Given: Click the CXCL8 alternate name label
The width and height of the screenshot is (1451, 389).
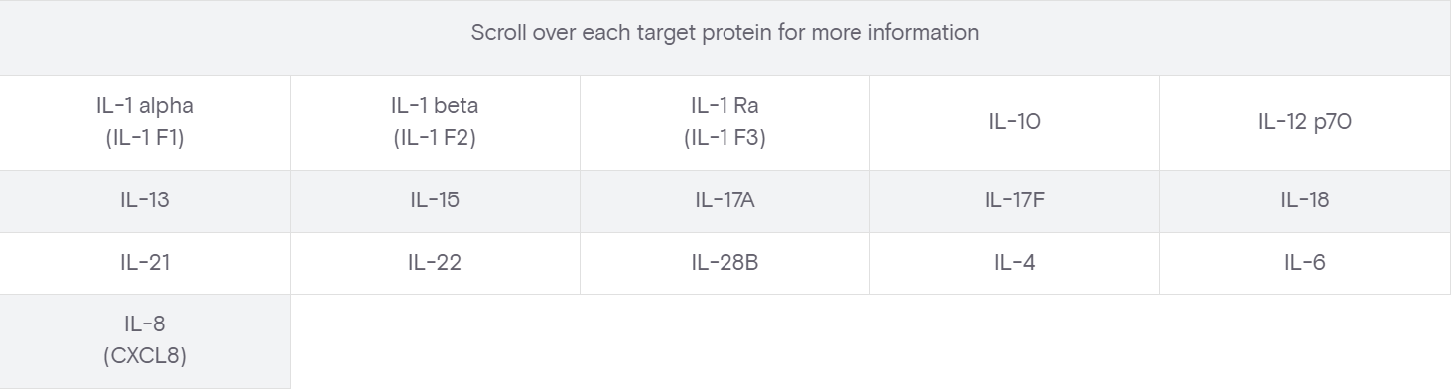Looking at the screenshot, I should (145, 355).
